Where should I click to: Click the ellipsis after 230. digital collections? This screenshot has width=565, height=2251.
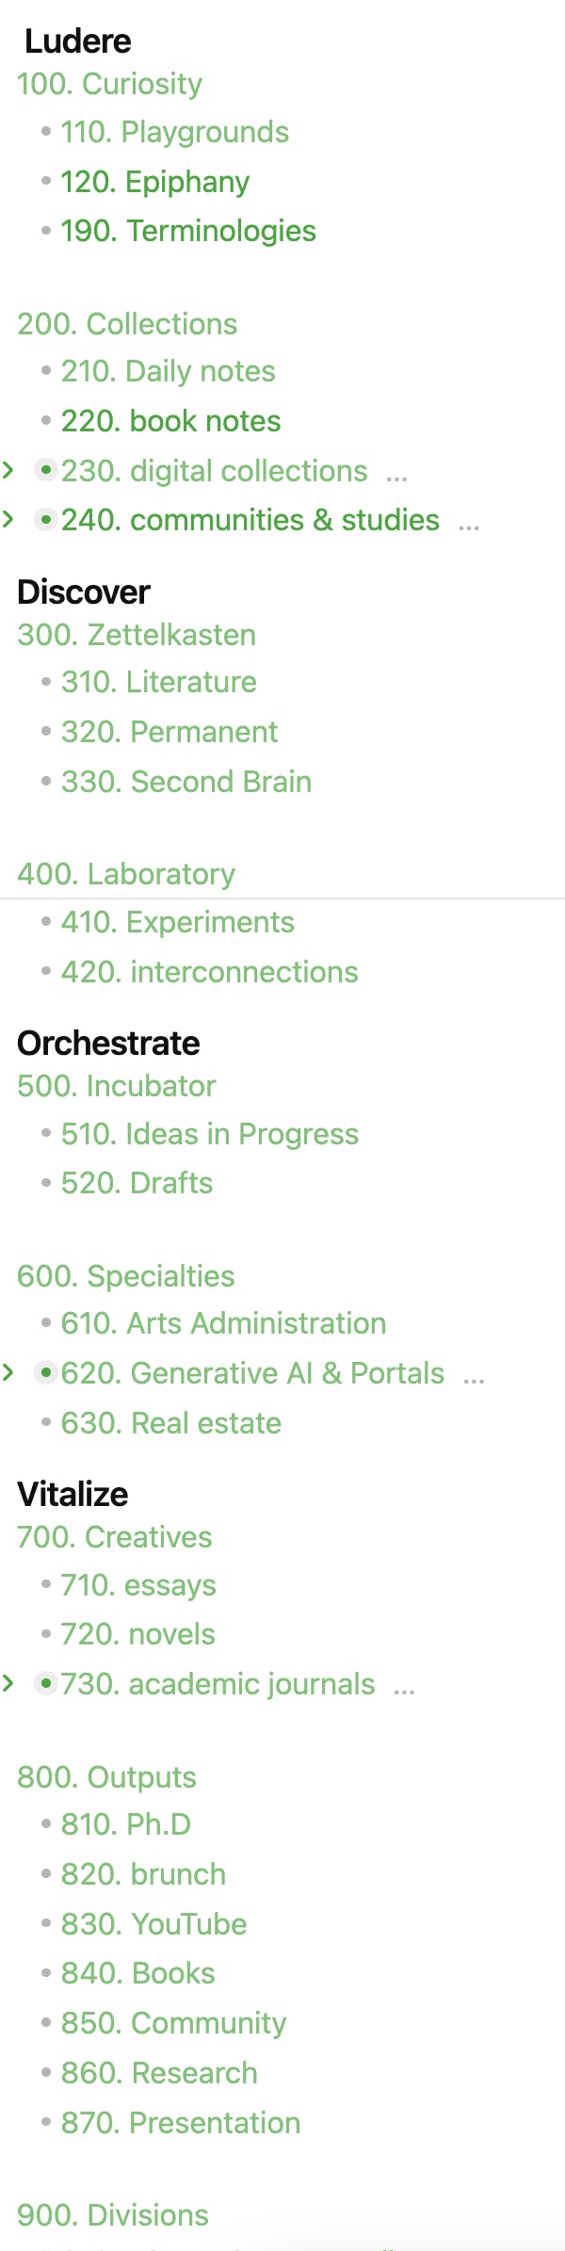coord(396,477)
